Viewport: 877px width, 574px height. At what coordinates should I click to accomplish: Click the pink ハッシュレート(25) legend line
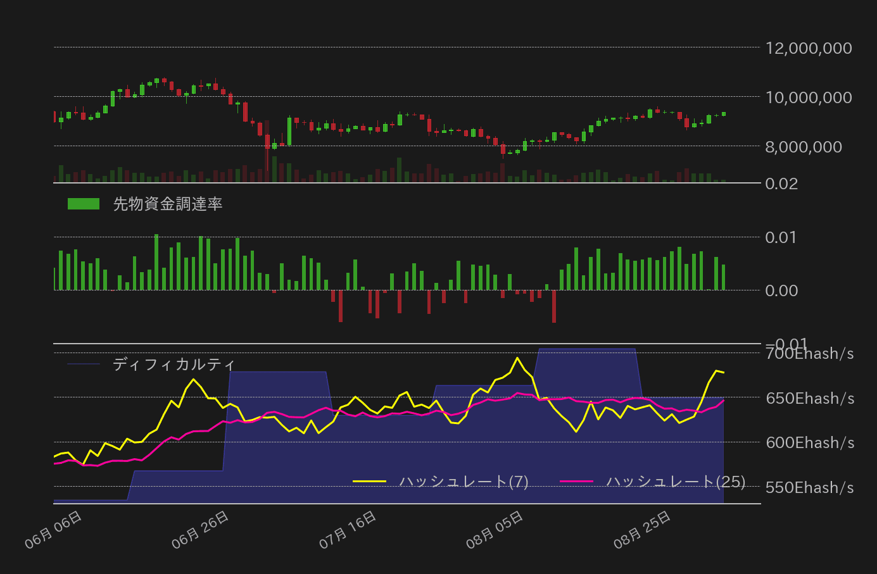coord(576,482)
